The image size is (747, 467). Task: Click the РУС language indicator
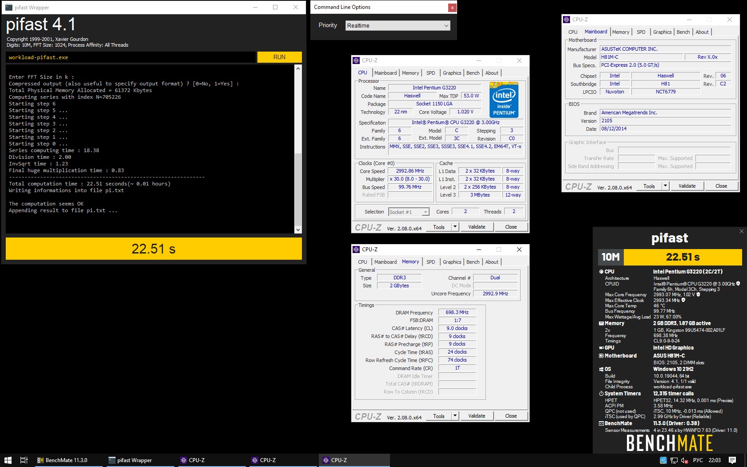tap(698, 460)
